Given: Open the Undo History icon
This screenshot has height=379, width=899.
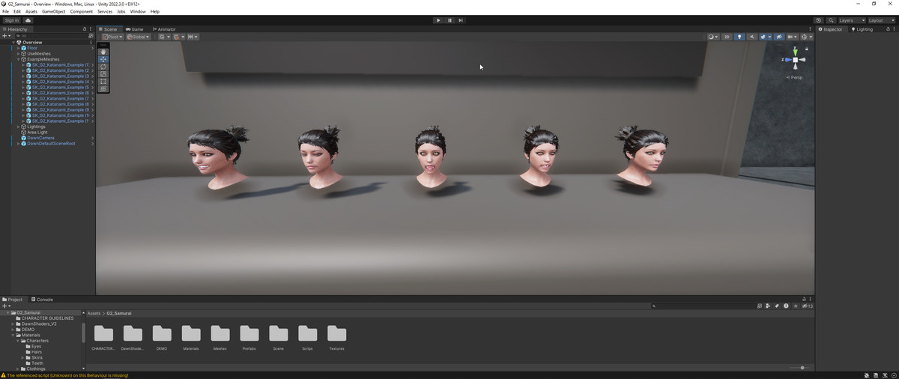Looking at the screenshot, I should pos(819,20).
